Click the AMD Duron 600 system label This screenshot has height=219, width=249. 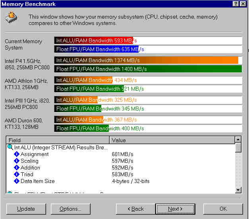(23, 124)
